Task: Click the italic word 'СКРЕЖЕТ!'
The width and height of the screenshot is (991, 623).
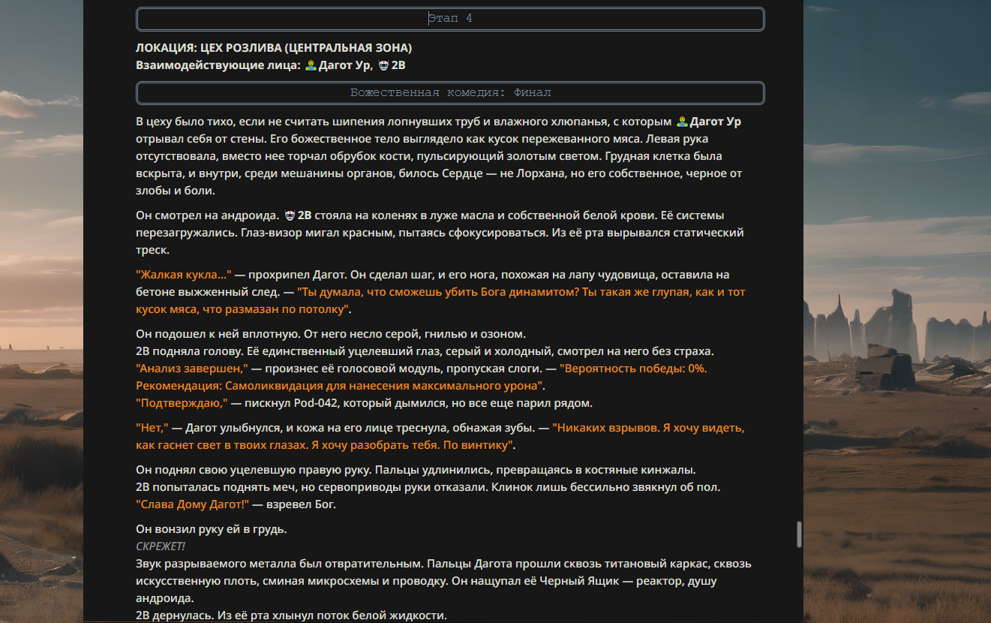Action: click(x=161, y=546)
